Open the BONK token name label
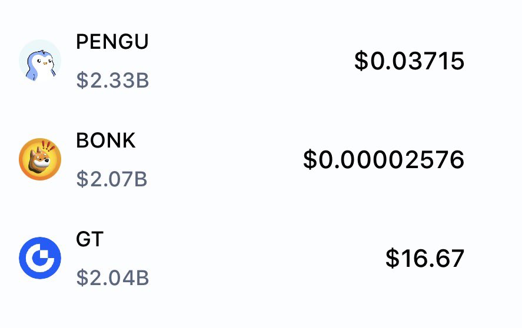Screen dimensions: 522x328 tap(106, 140)
